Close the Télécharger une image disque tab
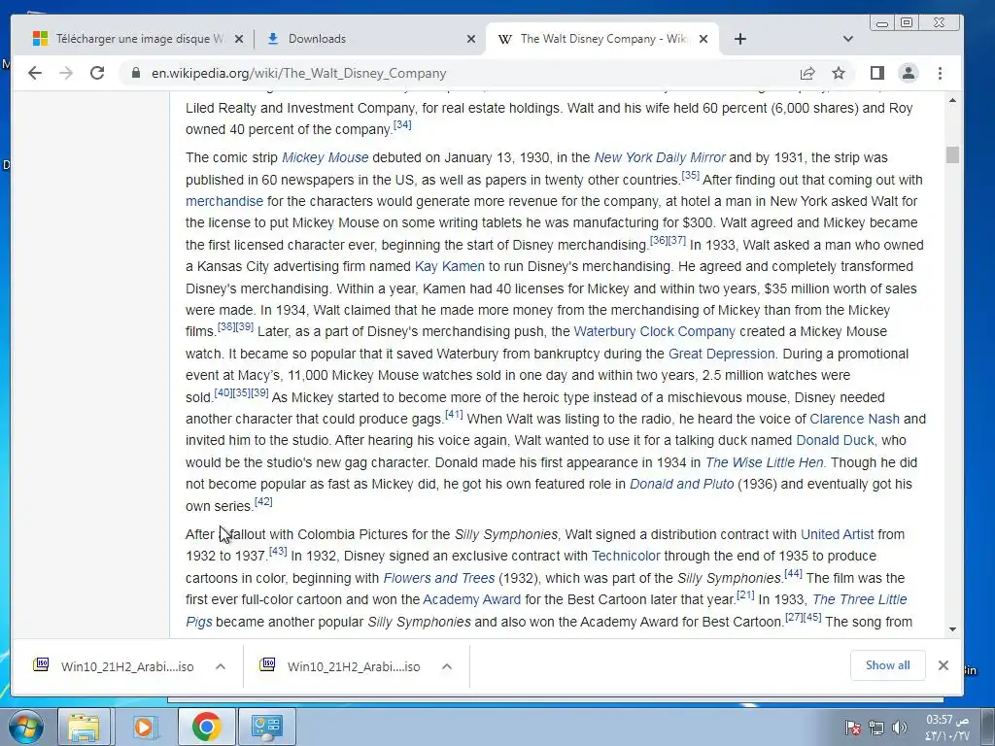 coord(239,39)
